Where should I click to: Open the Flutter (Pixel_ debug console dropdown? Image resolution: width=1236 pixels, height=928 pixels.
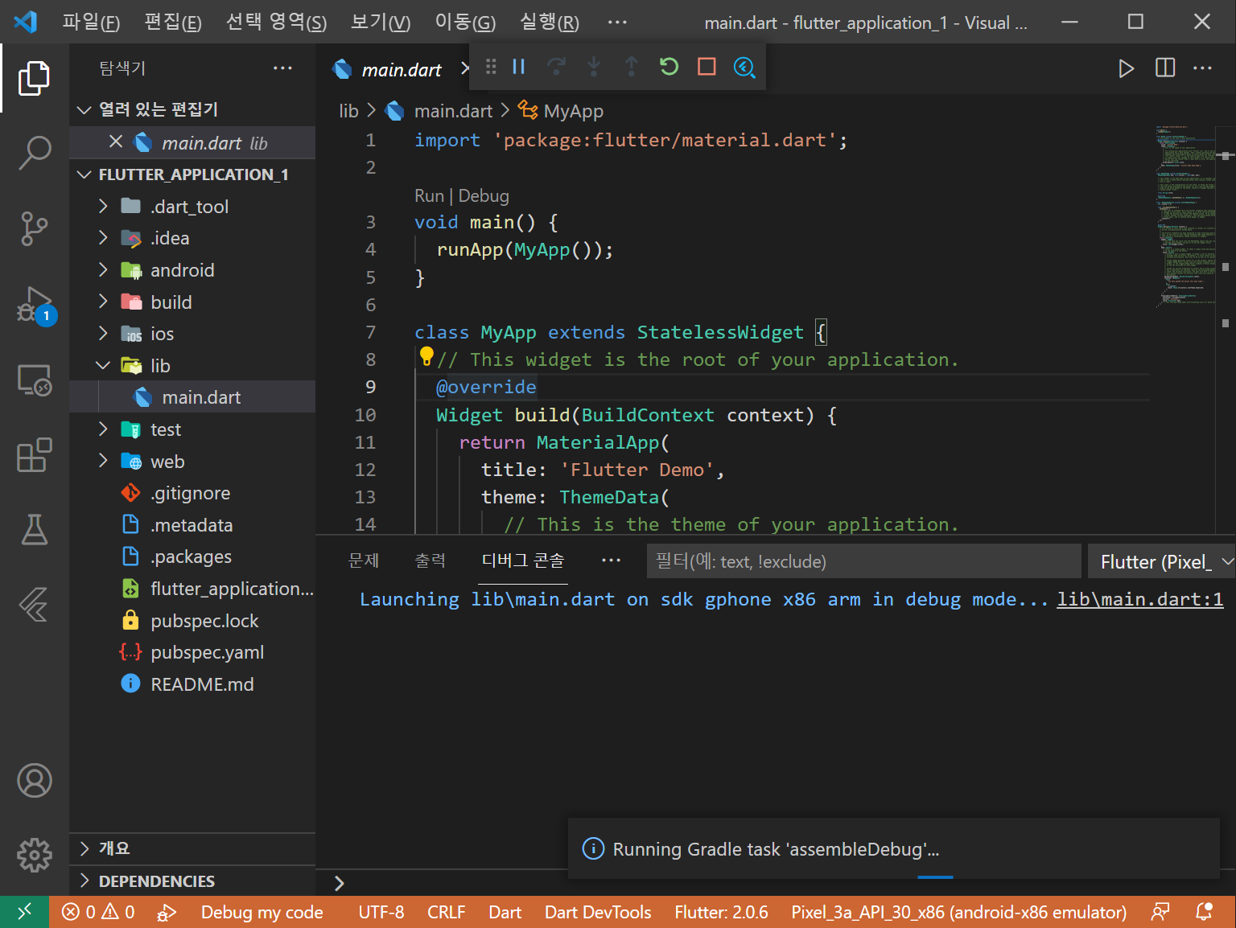pyautogui.click(x=1162, y=561)
